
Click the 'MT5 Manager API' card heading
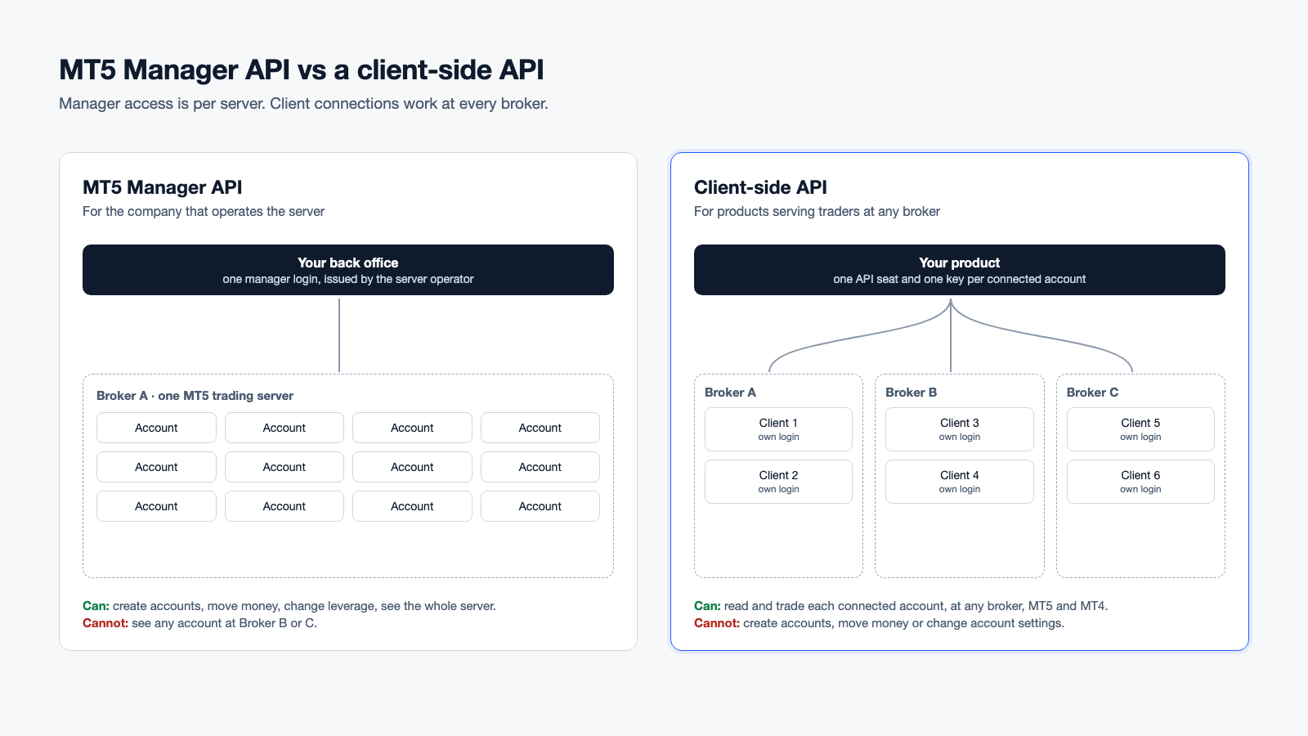[x=163, y=187]
